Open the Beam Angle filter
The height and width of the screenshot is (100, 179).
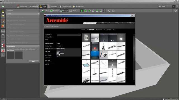click(x=48, y=61)
